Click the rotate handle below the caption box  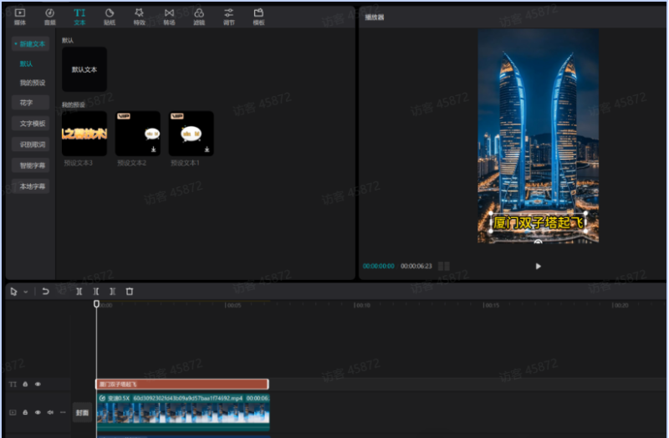pyautogui.click(x=538, y=242)
